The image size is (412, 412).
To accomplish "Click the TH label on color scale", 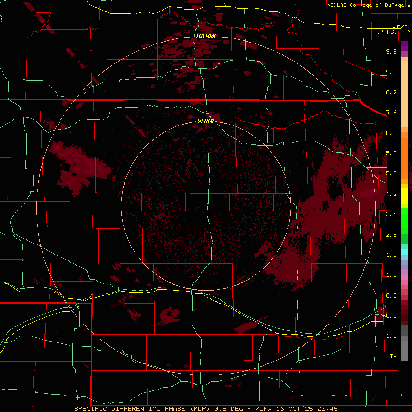I will 393,357.
